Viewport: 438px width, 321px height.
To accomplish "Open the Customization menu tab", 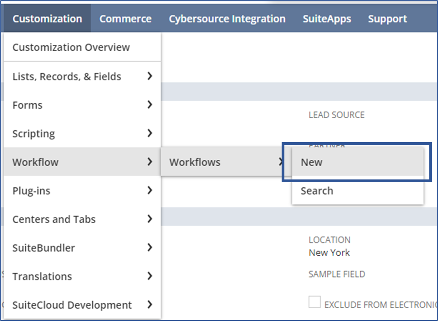I will 47,19.
